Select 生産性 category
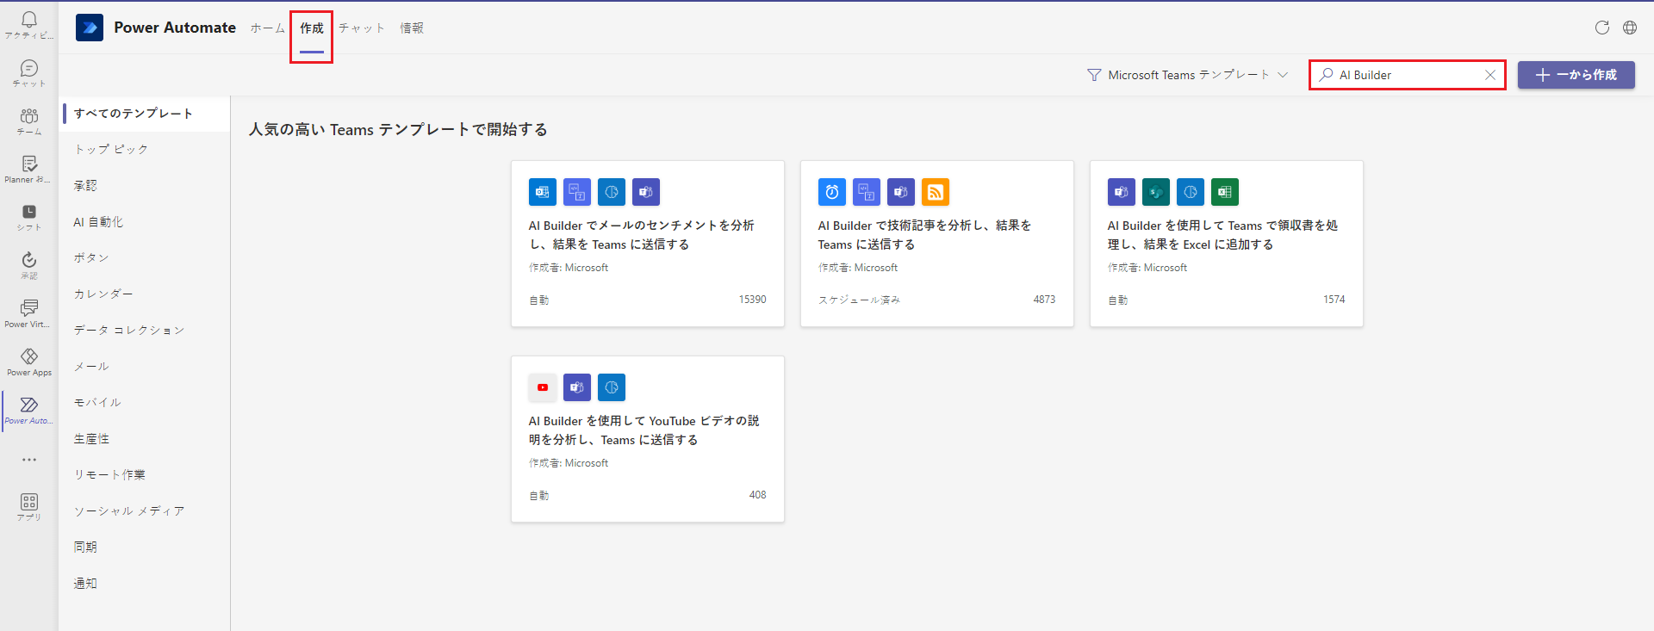Image resolution: width=1654 pixels, height=631 pixels. point(145,439)
